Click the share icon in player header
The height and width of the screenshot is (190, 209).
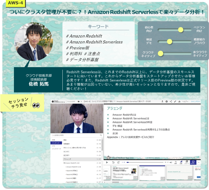(171, 101)
